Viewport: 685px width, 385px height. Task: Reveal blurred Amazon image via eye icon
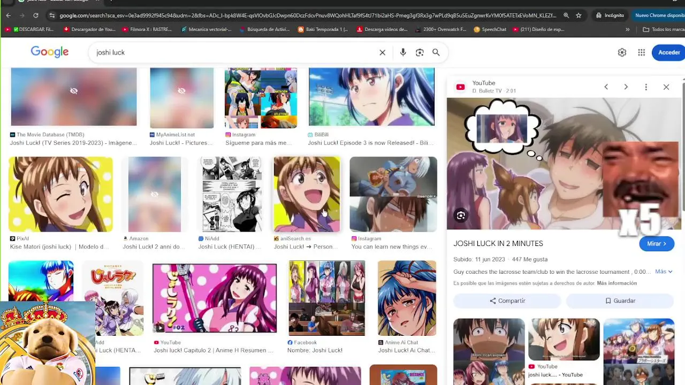tap(155, 195)
